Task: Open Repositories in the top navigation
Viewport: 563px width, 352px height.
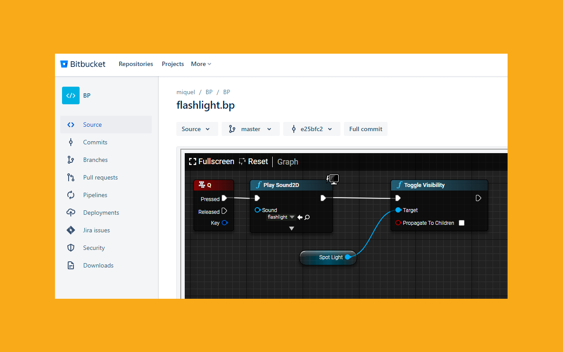Action: (136, 64)
